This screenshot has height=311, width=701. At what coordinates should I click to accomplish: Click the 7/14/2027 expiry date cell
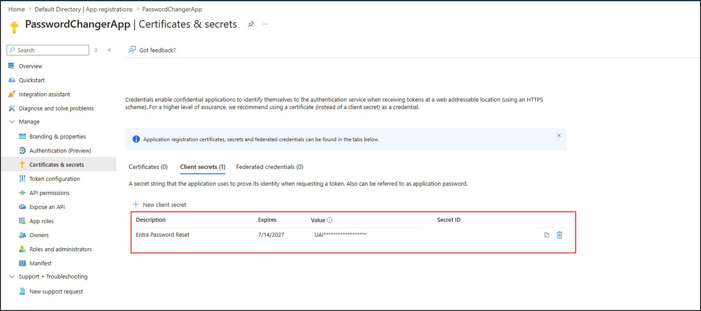271,235
